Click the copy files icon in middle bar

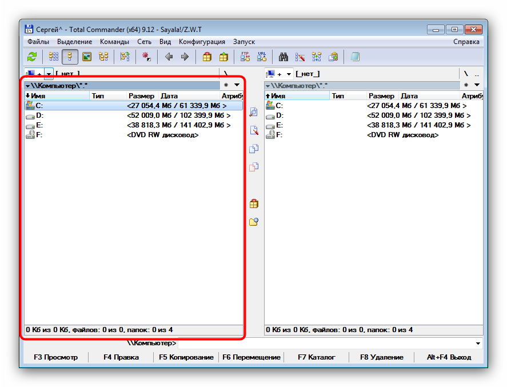[x=254, y=149]
